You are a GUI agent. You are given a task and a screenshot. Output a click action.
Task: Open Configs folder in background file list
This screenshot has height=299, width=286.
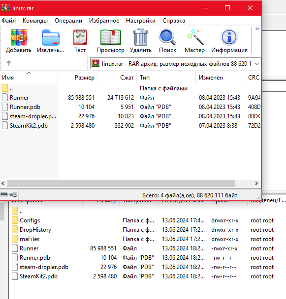click(30, 220)
